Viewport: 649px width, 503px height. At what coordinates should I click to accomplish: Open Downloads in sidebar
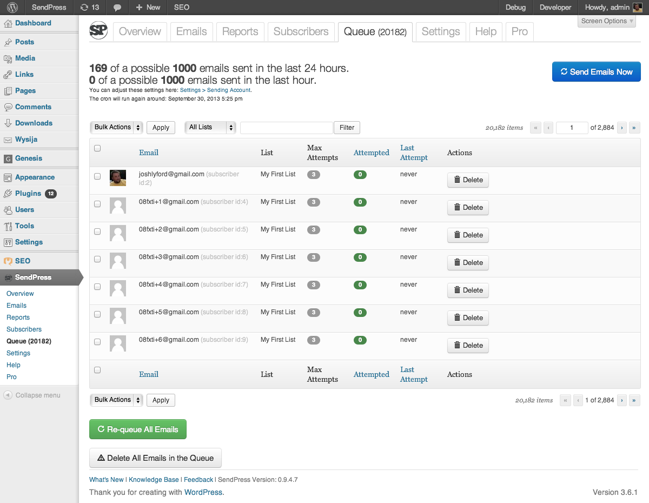click(x=34, y=123)
